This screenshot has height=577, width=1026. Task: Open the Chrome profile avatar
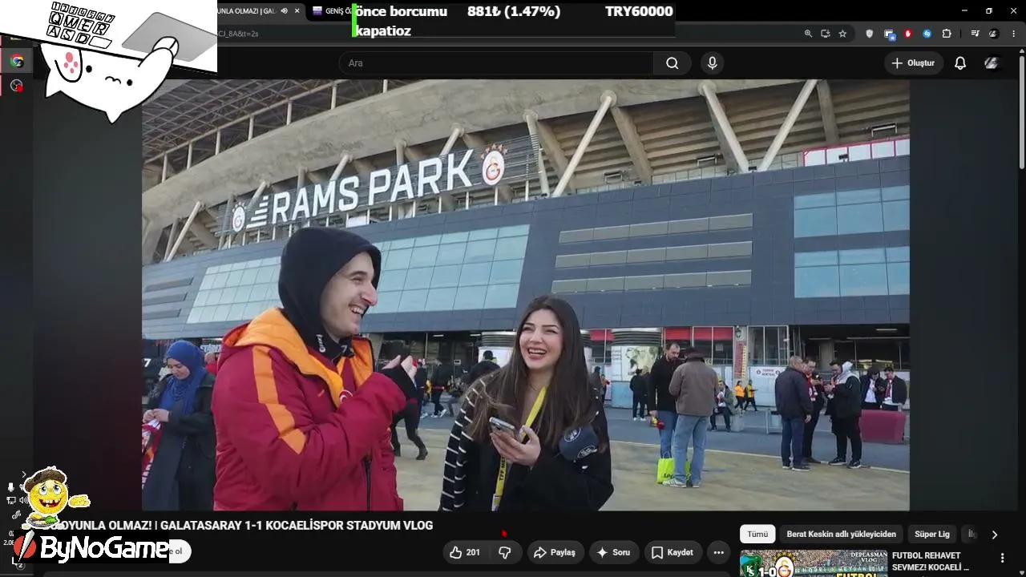tap(994, 34)
